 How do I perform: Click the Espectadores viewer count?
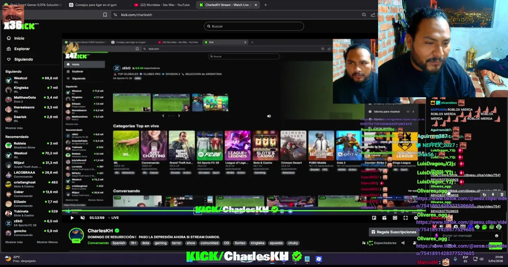[379, 243]
